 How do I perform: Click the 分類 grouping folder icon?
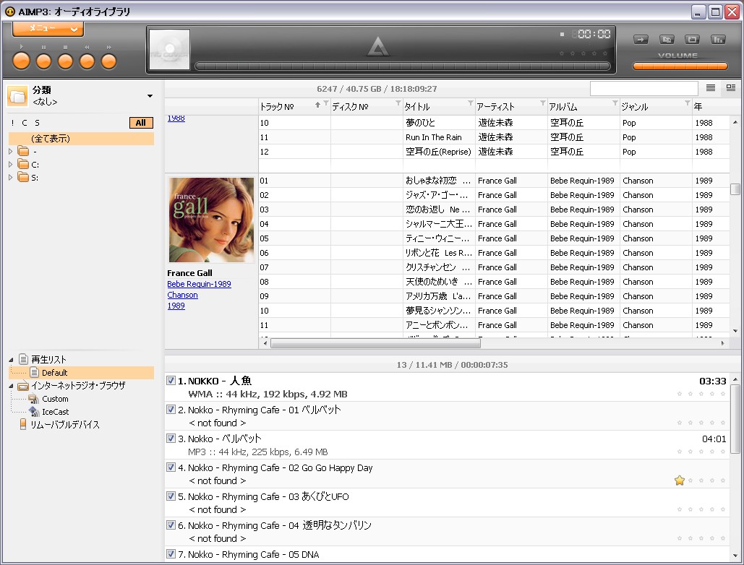pos(17,96)
